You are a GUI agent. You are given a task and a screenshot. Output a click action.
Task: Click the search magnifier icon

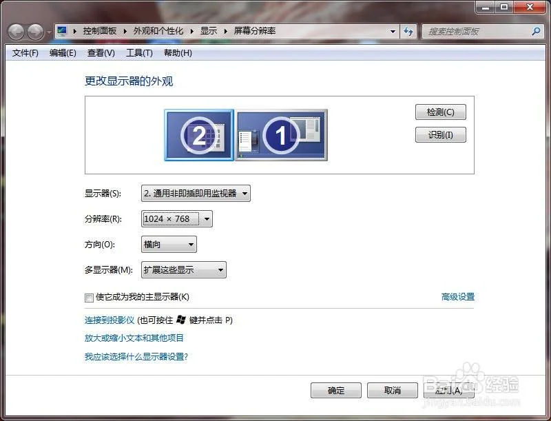tap(536, 31)
